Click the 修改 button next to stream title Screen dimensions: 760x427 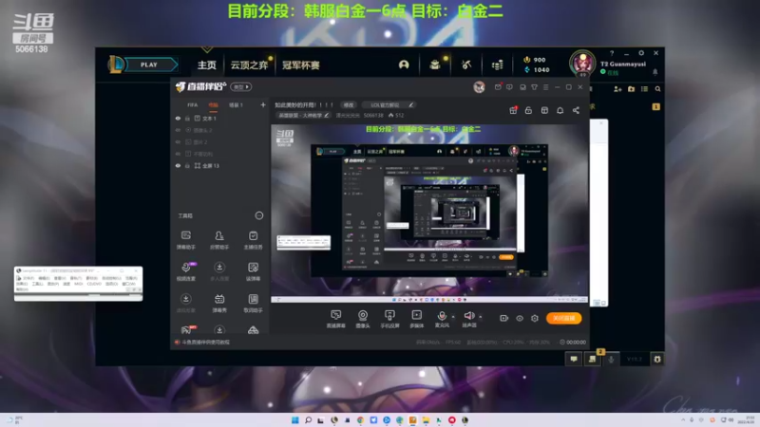pos(349,105)
